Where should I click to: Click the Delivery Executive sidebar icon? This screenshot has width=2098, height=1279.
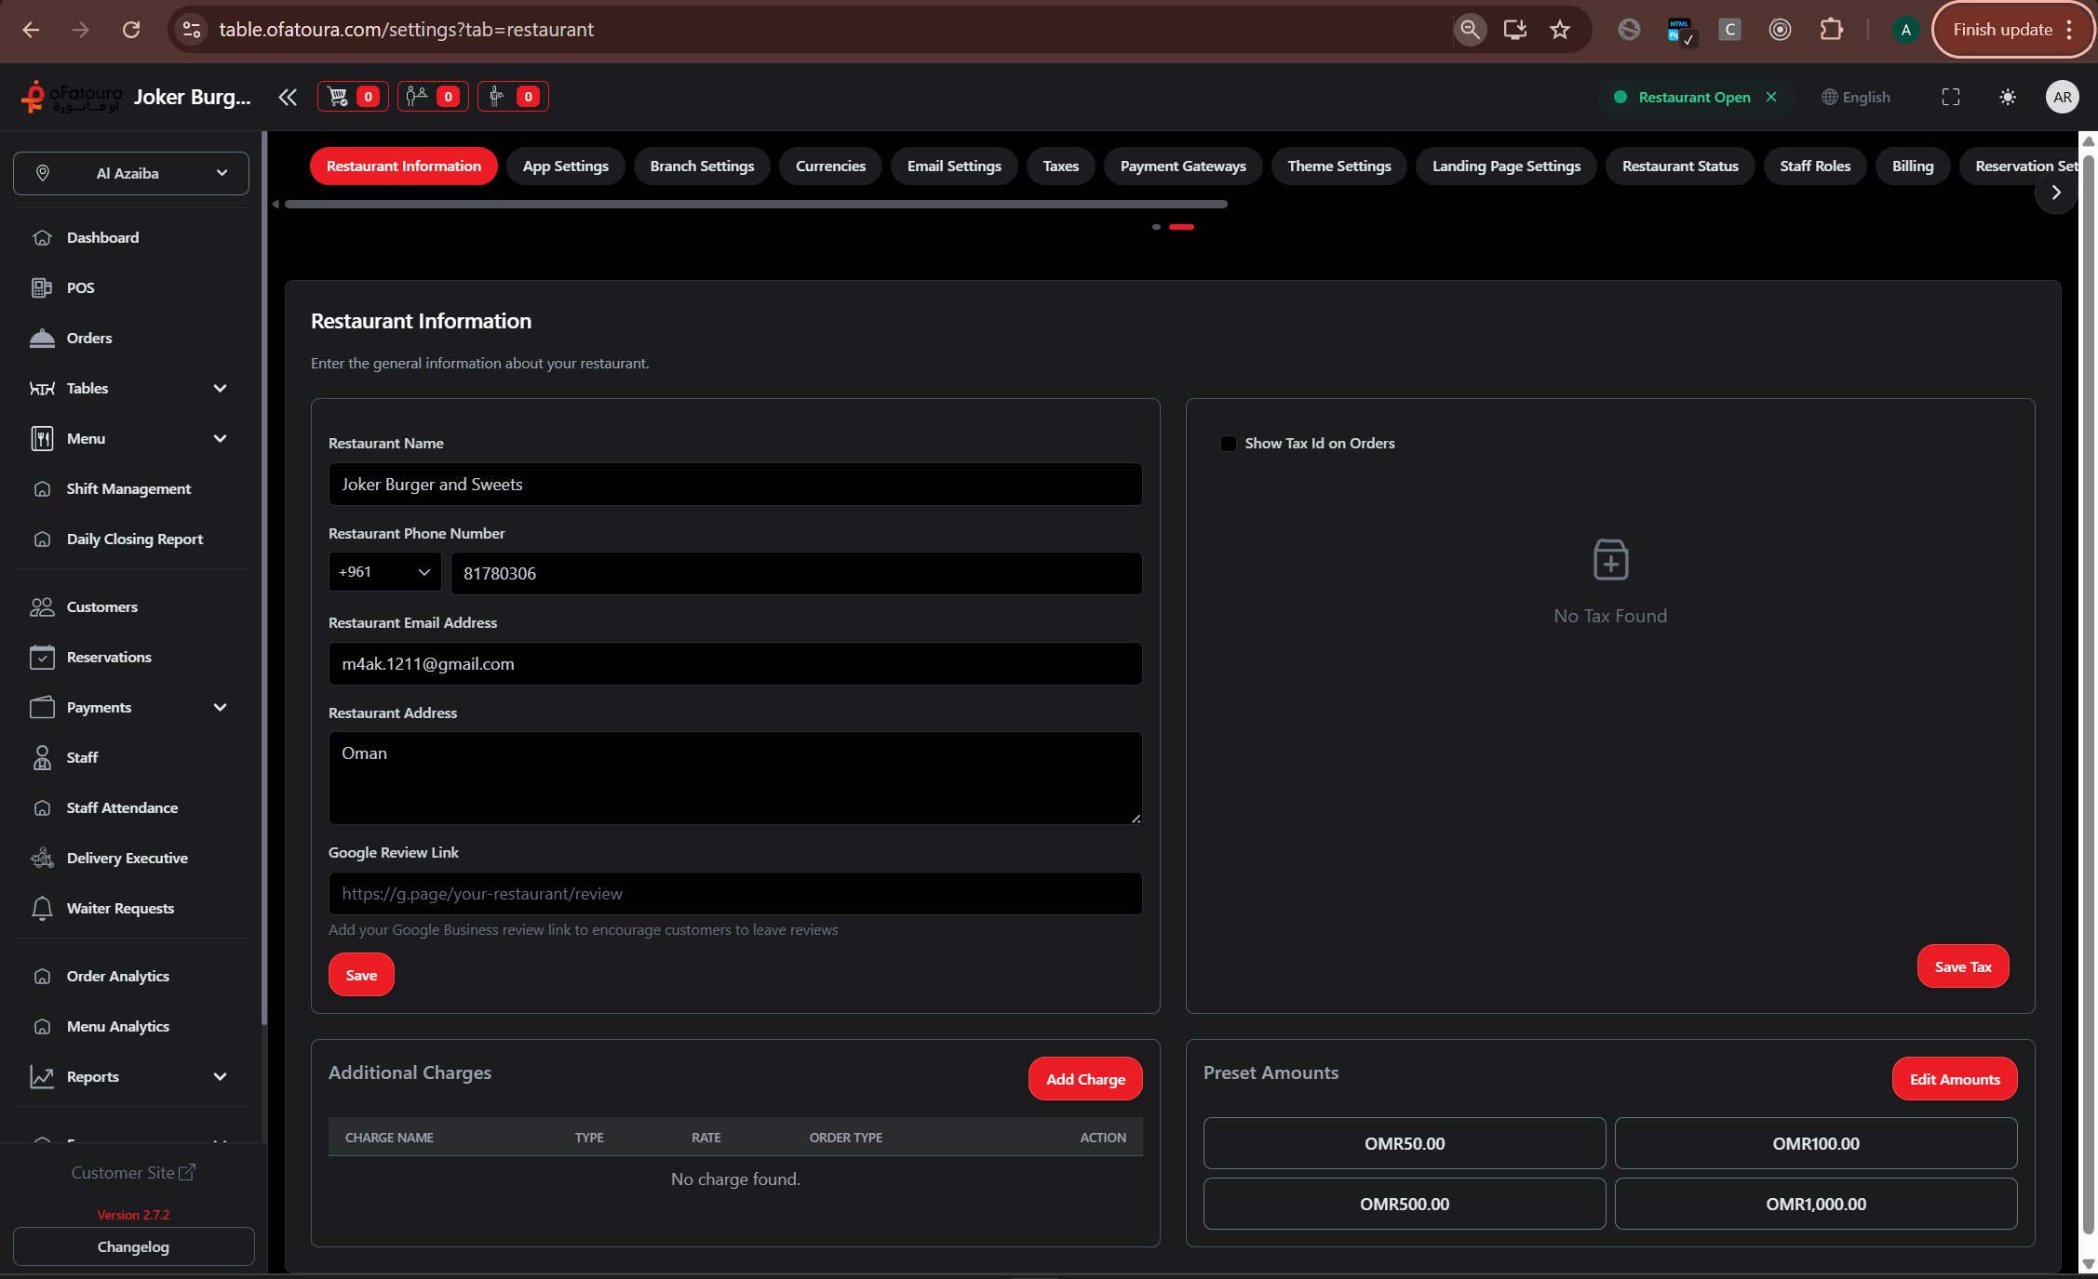pyautogui.click(x=43, y=858)
